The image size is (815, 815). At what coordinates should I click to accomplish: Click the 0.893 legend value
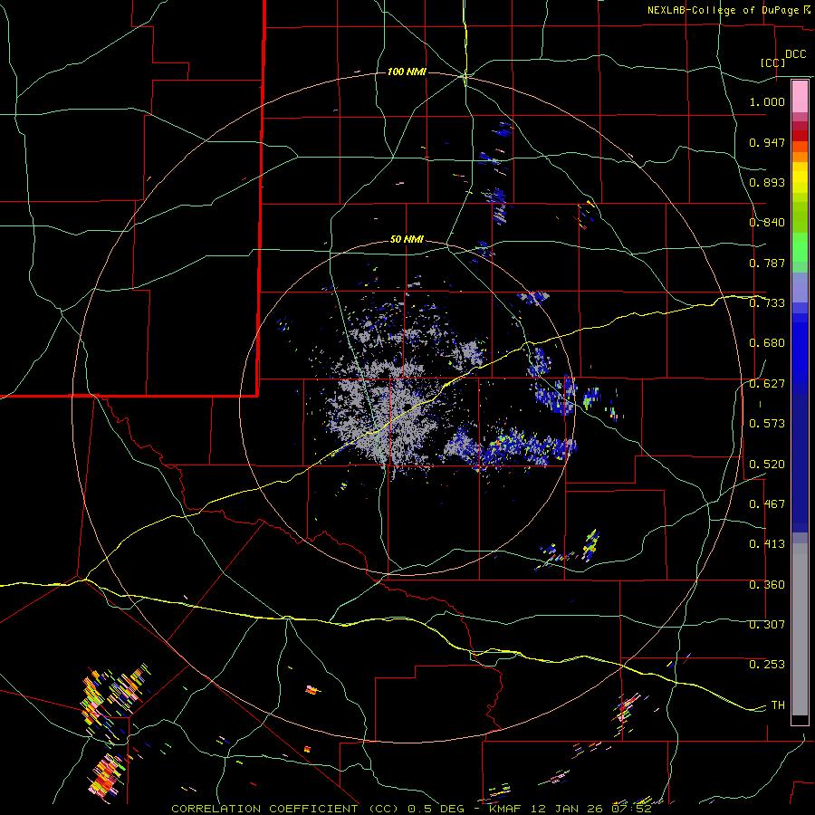(767, 182)
